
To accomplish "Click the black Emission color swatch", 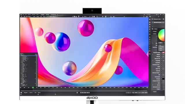I will pyautogui.click(x=163, y=79).
